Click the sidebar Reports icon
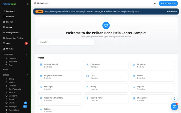 click(7, 92)
